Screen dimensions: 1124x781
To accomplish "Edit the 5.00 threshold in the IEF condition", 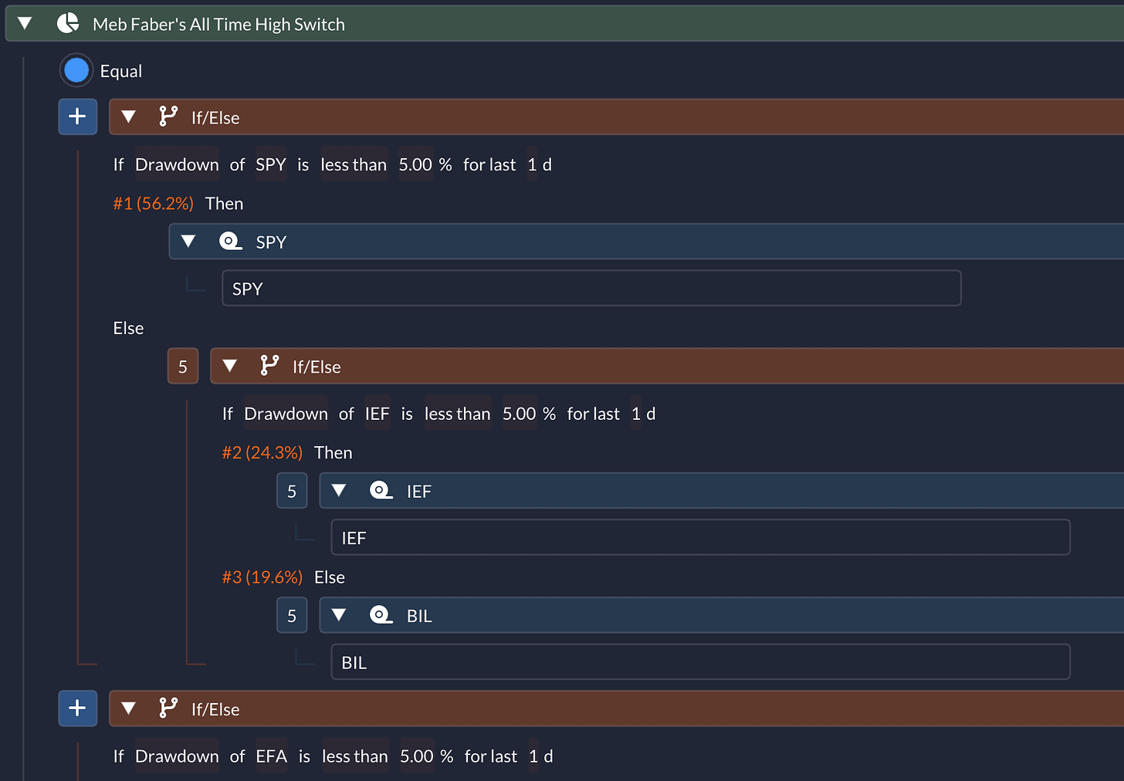I will point(519,414).
